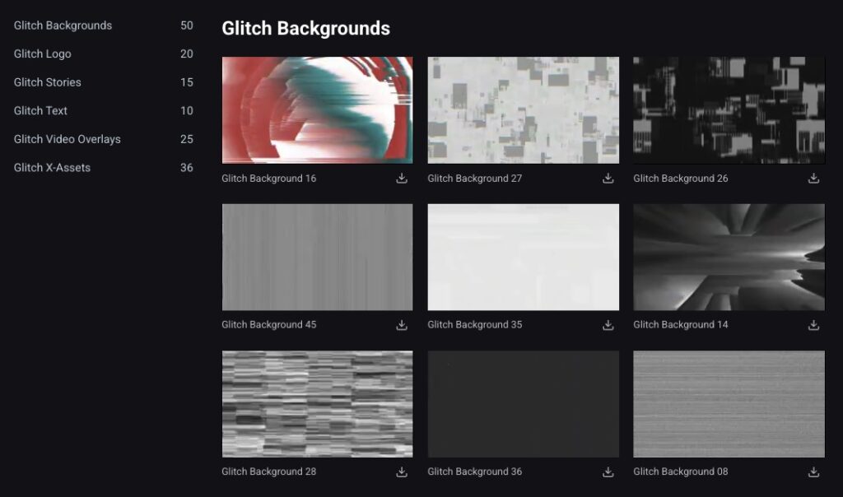Browse the Glitch X-Assets category
The height and width of the screenshot is (497, 843).
click(52, 168)
